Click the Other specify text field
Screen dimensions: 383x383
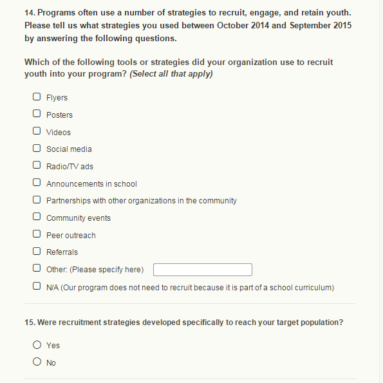click(x=203, y=270)
